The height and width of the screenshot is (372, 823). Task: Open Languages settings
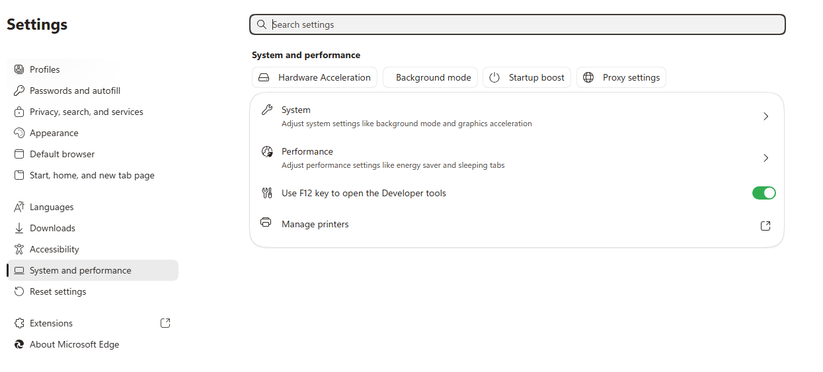(93, 207)
